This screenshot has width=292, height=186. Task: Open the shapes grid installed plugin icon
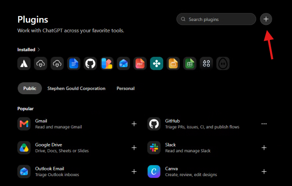206,63
